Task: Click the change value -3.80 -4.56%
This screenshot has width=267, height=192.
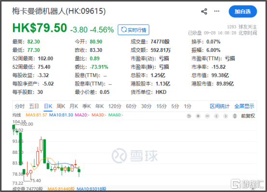Action: coord(92,30)
